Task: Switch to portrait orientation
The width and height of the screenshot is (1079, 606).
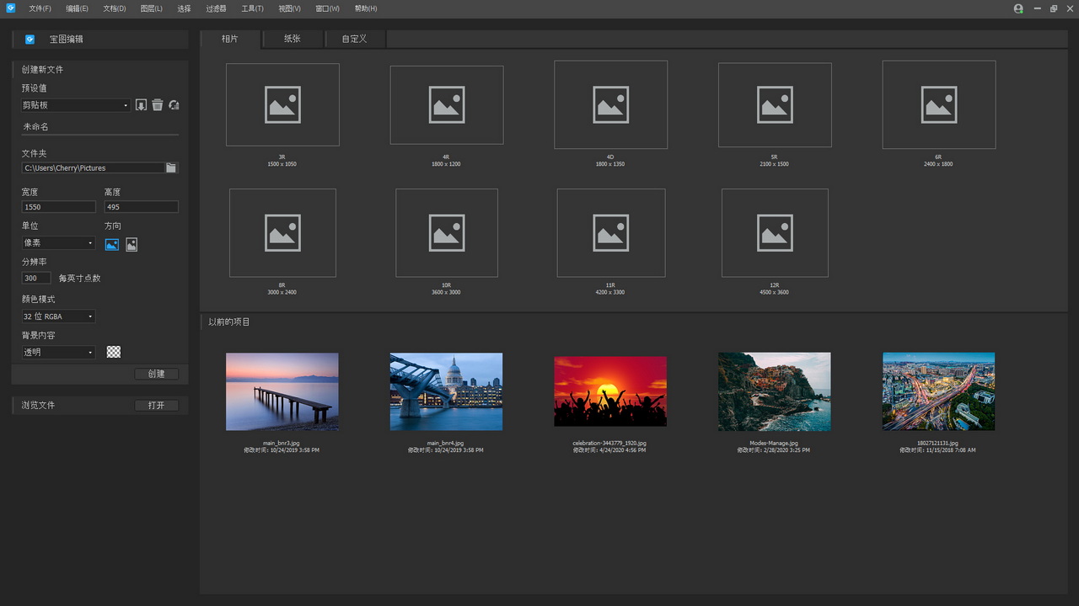Action: 132,245
